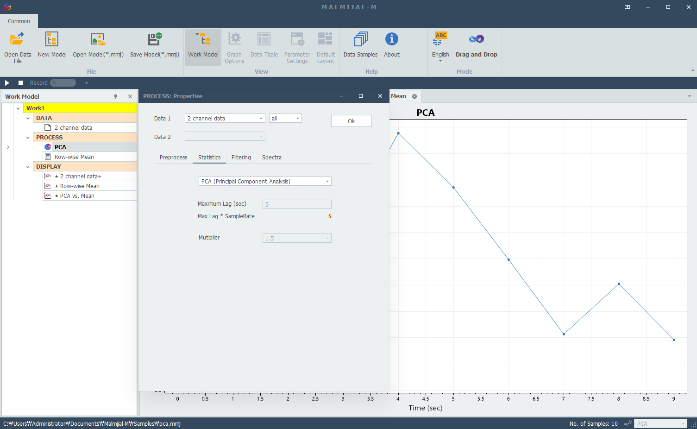
Task: Switch to the Preprocess tab
Action: (174, 158)
